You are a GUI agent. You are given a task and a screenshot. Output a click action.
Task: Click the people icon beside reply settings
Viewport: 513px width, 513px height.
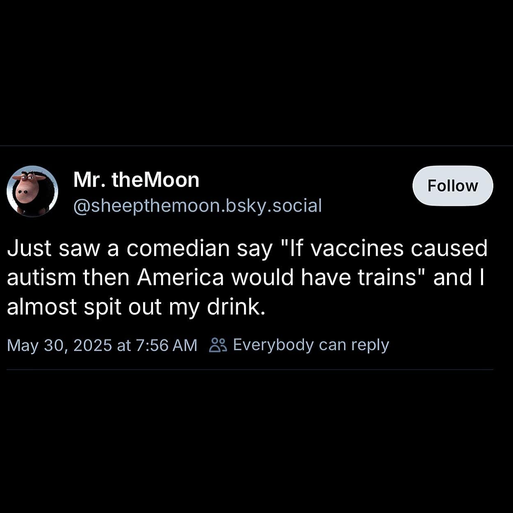pyautogui.click(x=217, y=345)
